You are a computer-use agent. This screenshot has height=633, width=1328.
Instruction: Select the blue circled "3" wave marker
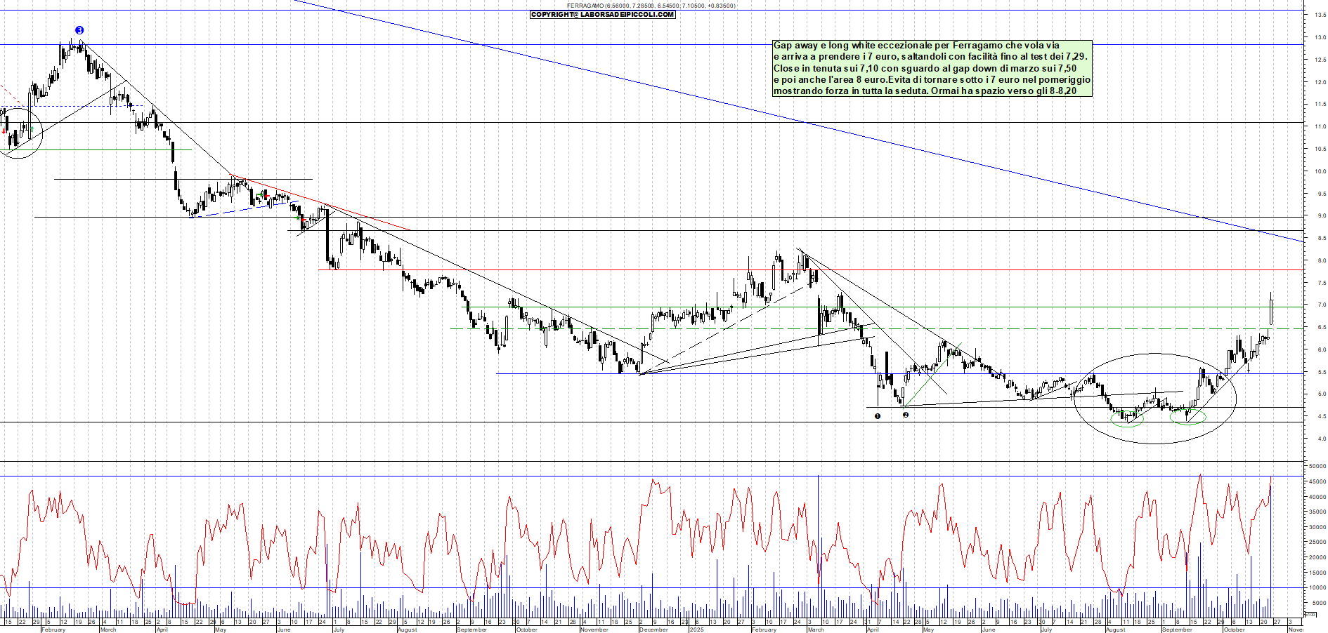tap(79, 30)
